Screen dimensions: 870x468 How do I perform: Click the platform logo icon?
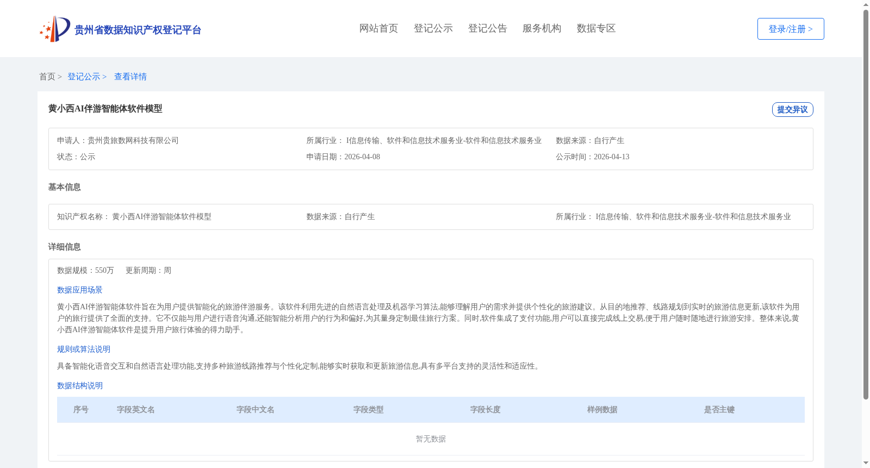pyautogui.click(x=54, y=29)
